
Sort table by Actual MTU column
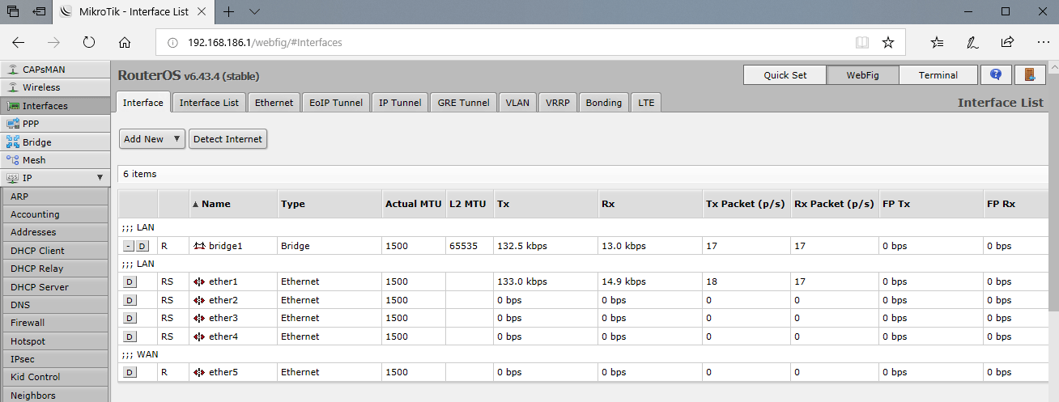point(413,204)
